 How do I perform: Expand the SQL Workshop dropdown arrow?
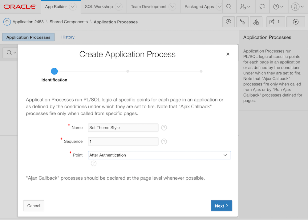119,6
